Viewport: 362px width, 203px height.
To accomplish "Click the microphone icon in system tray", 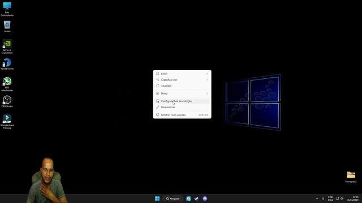I will (x=323, y=198).
